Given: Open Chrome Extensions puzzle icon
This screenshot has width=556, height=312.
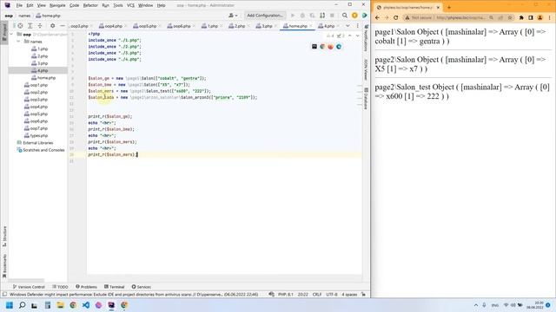Looking at the screenshot, I should point(521,17).
